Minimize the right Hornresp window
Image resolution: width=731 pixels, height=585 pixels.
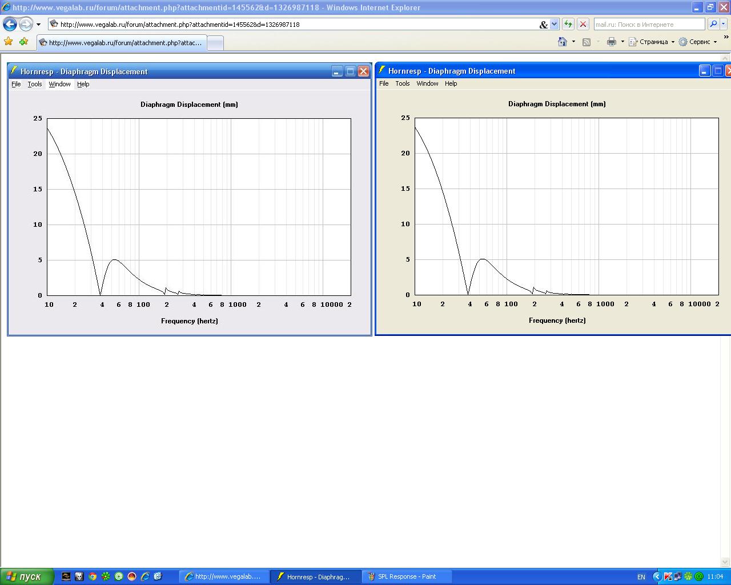pos(705,71)
